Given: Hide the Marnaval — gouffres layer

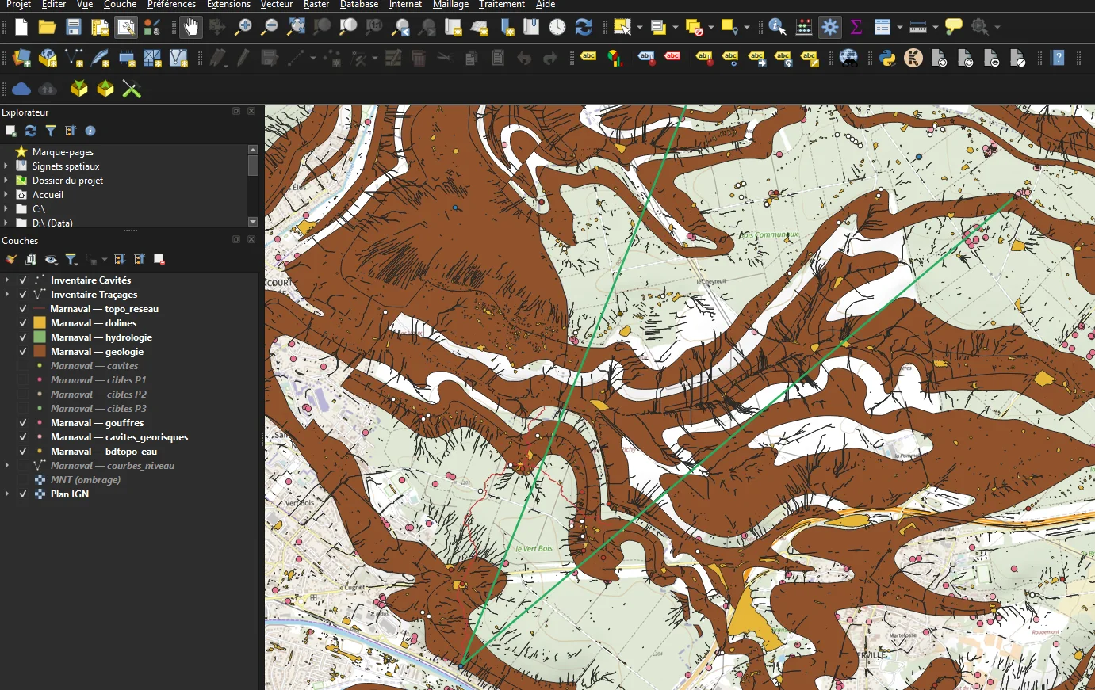Looking at the screenshot, I should tap(23, 423).
